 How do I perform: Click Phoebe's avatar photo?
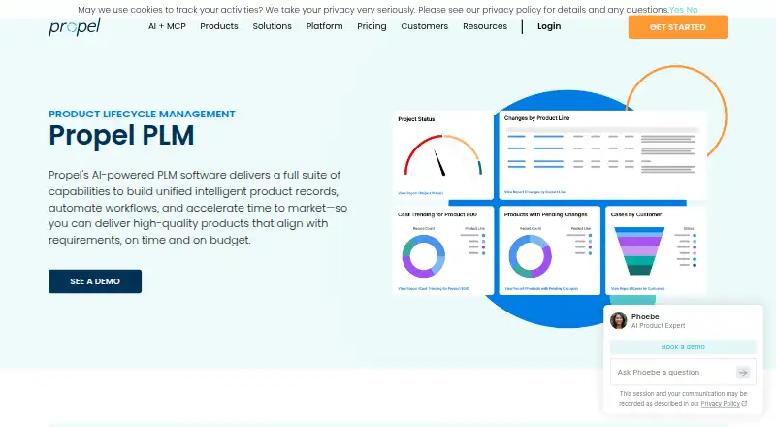(618, 320)
